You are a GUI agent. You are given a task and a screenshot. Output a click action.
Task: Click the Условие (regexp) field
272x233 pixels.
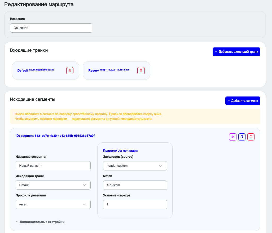[135, 205]
